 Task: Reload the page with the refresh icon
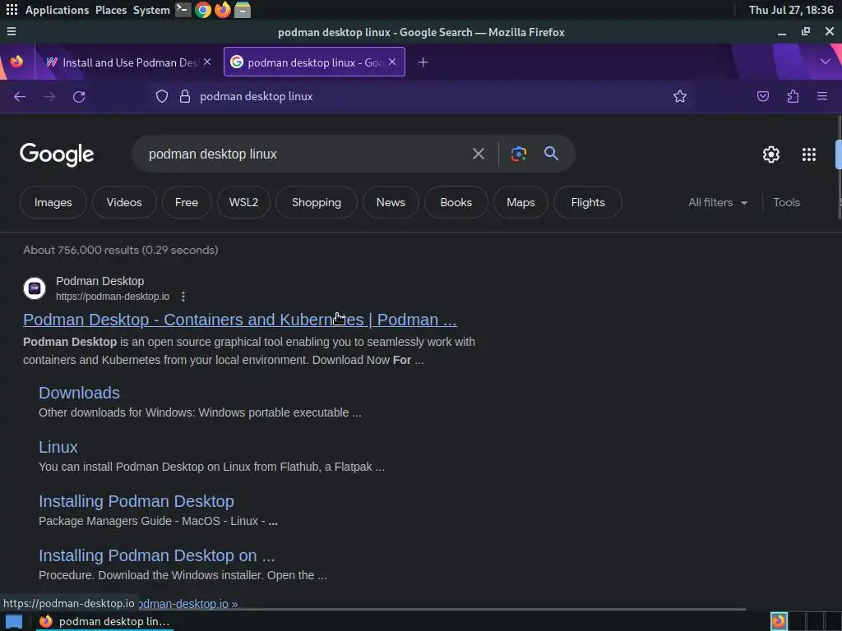79,97
